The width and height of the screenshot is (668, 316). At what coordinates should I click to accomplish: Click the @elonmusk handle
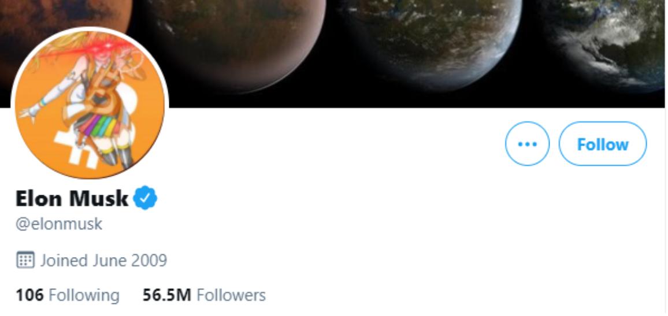tap(59, 224)
